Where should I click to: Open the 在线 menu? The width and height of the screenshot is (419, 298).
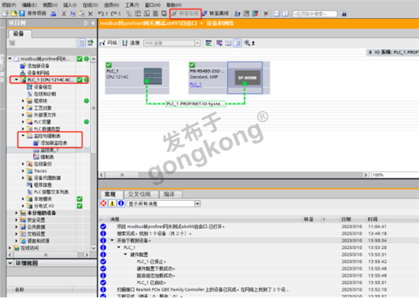(90, 5)
